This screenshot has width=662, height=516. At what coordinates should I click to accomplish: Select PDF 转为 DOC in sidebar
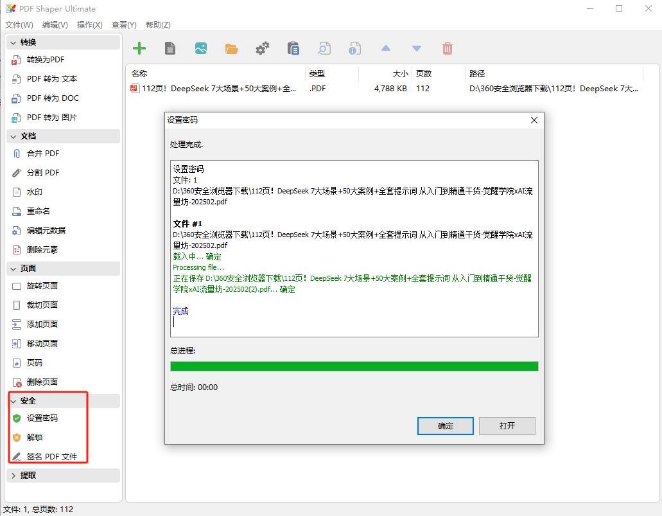[53, 98]
